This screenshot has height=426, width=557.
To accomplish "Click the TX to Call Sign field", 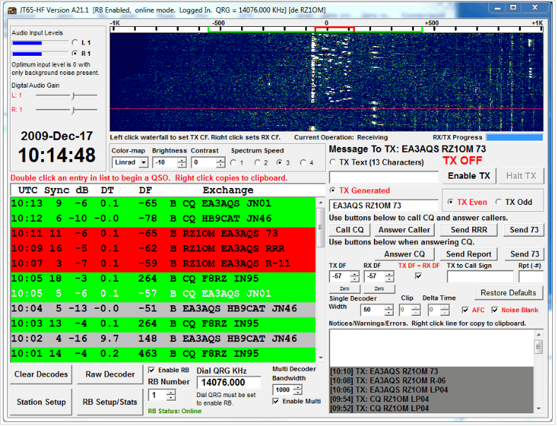I will point(480,276).
